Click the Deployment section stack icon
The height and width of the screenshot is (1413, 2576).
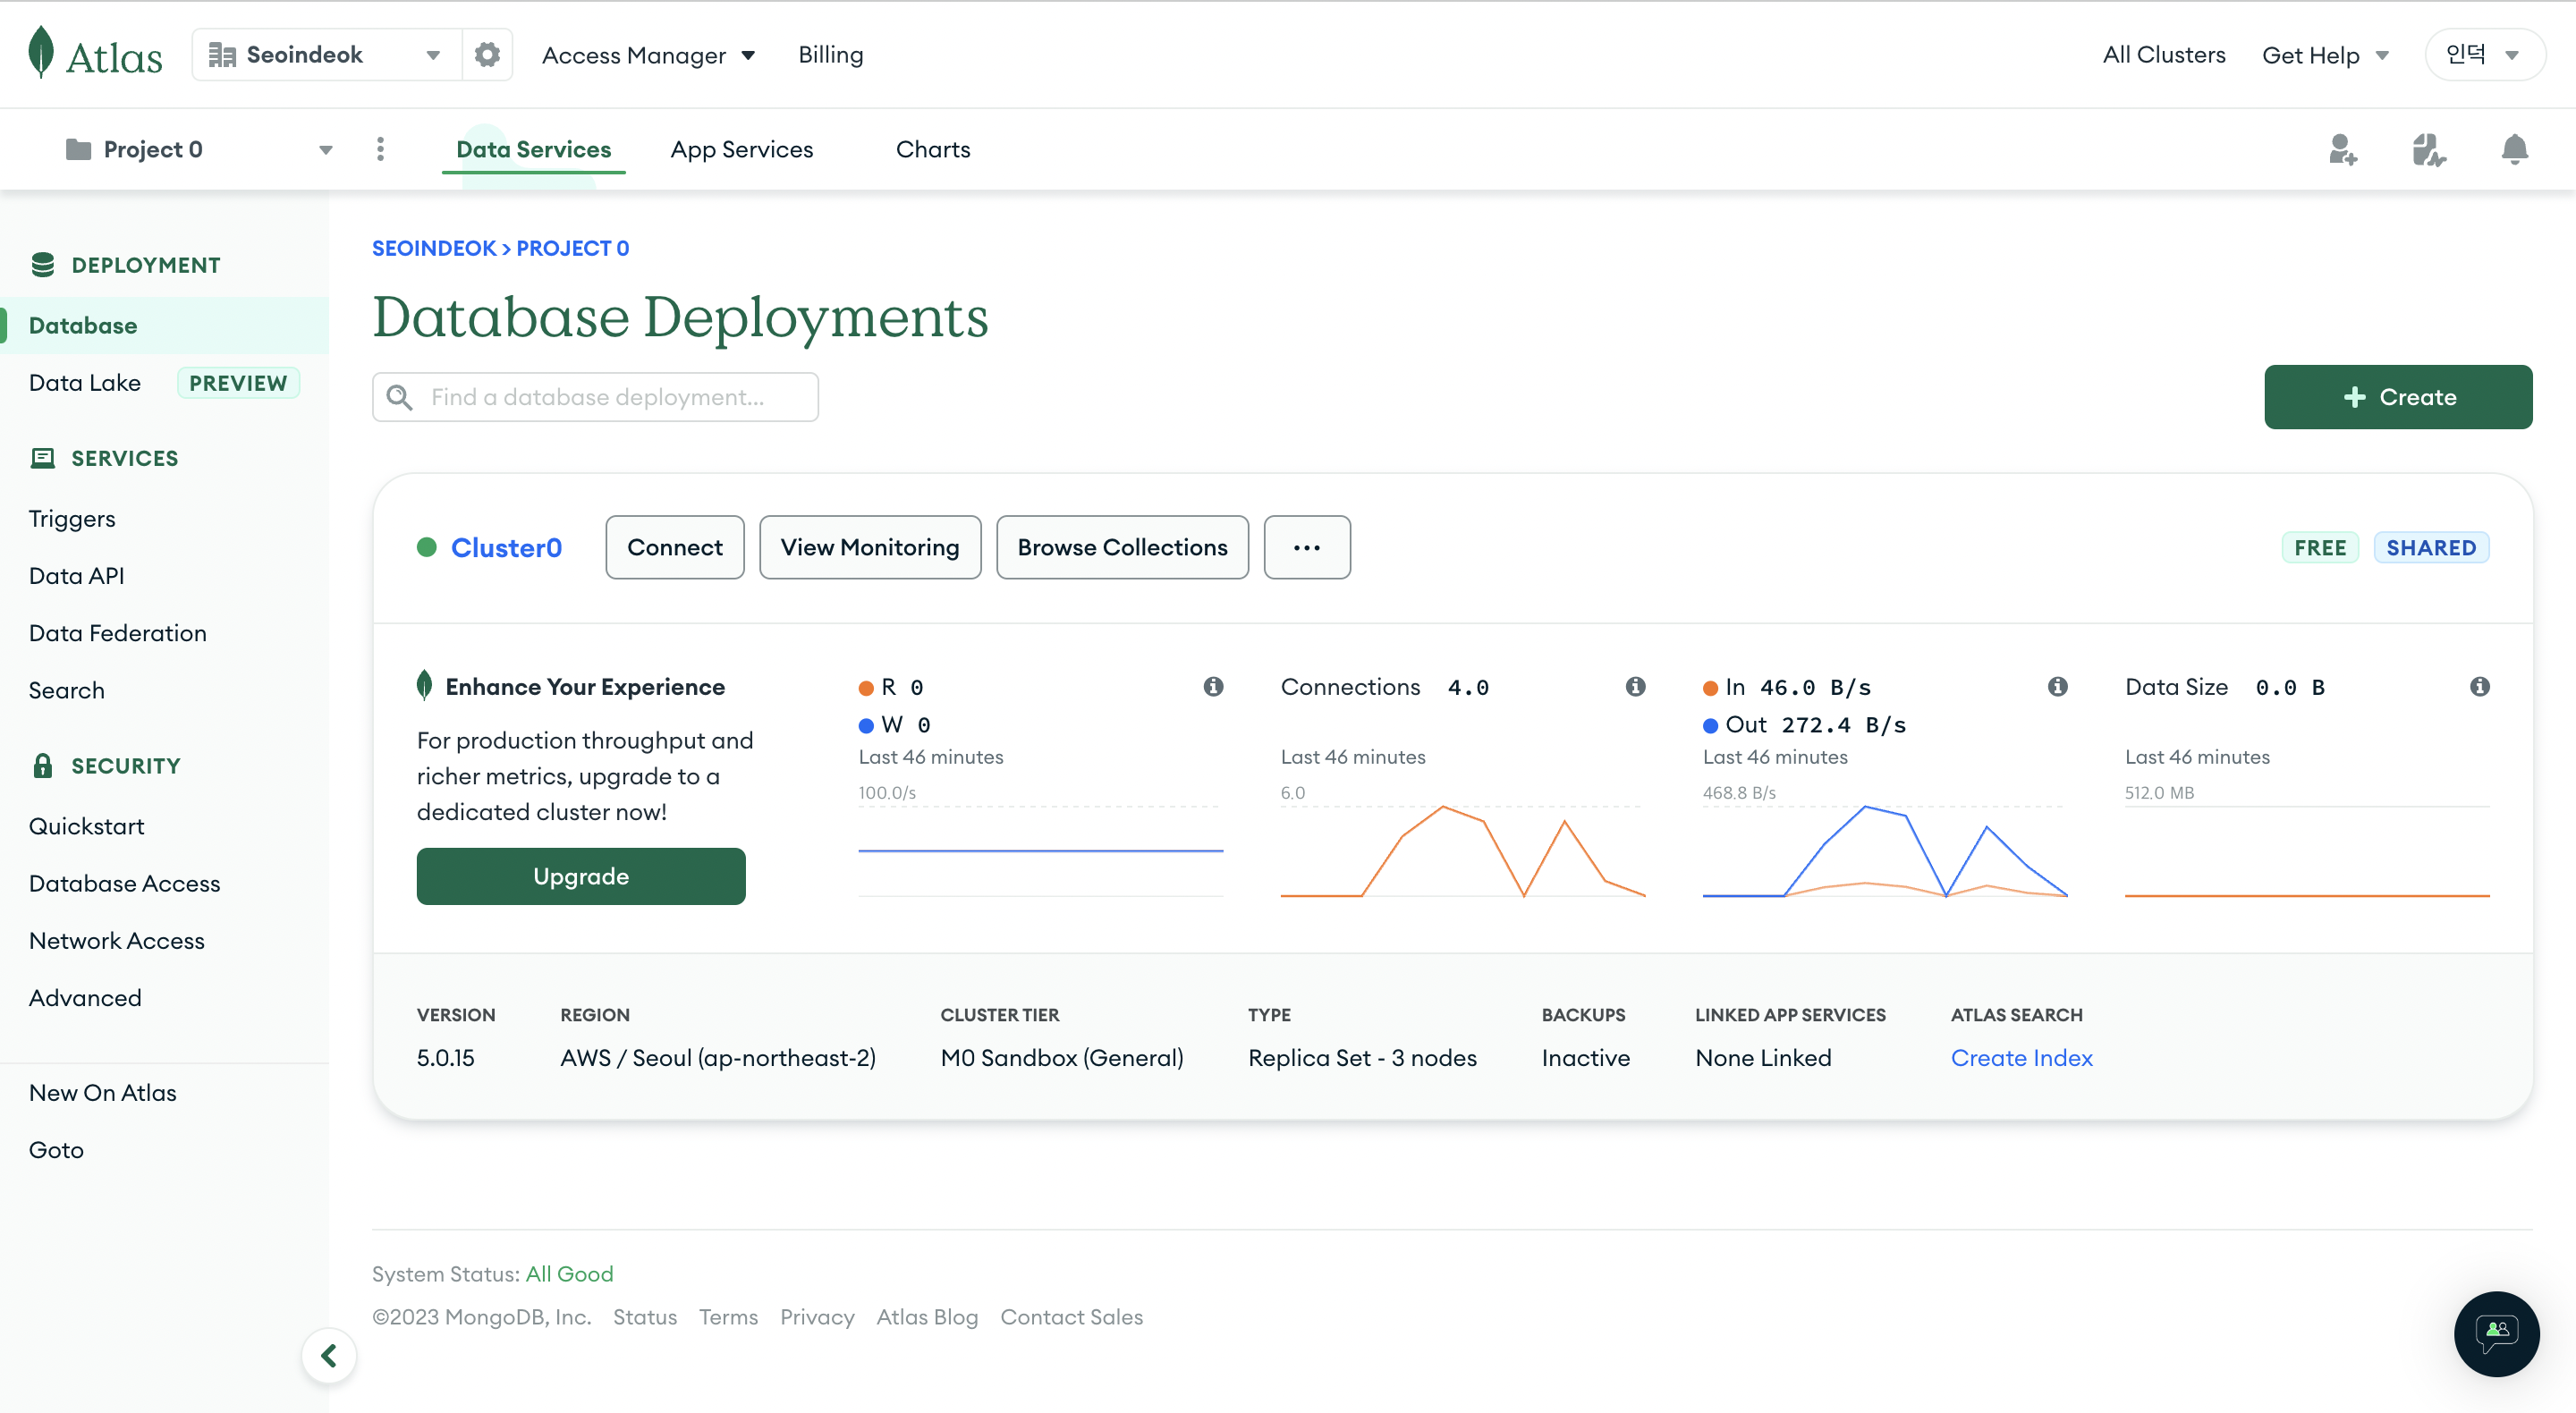43,265
